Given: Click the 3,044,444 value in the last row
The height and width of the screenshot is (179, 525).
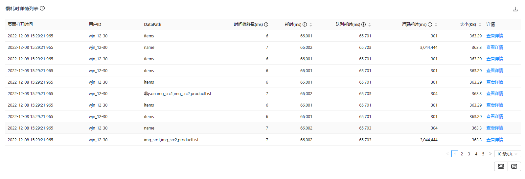Looking at the screenshot, I should [x=428, y=140].
